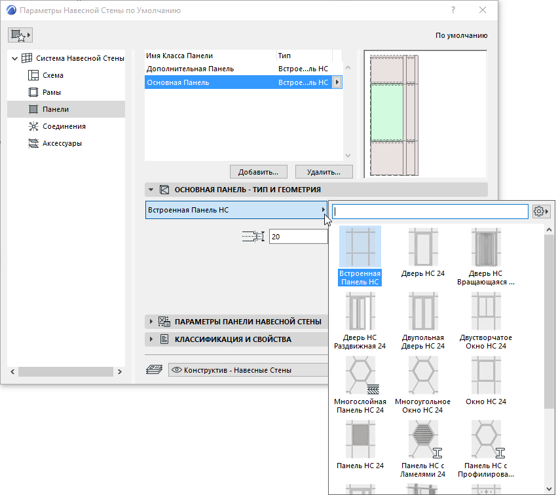
Task: Choose Панель НС 24 panel type
Action: coord(360,445)
